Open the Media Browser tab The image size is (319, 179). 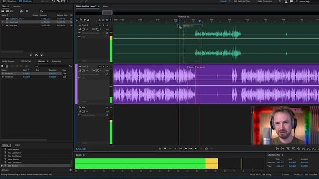[x=8, y=61]
